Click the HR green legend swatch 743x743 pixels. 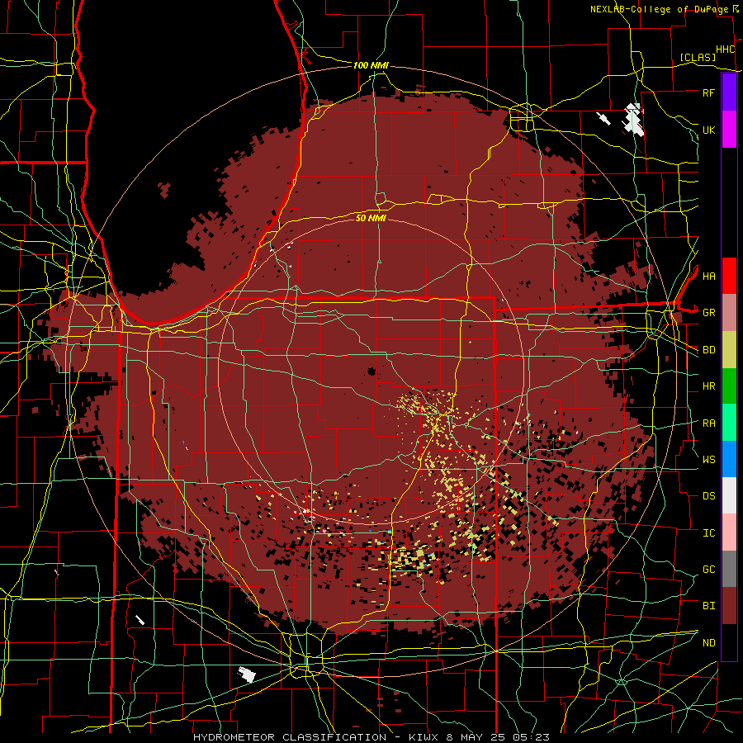pos(729,386)
